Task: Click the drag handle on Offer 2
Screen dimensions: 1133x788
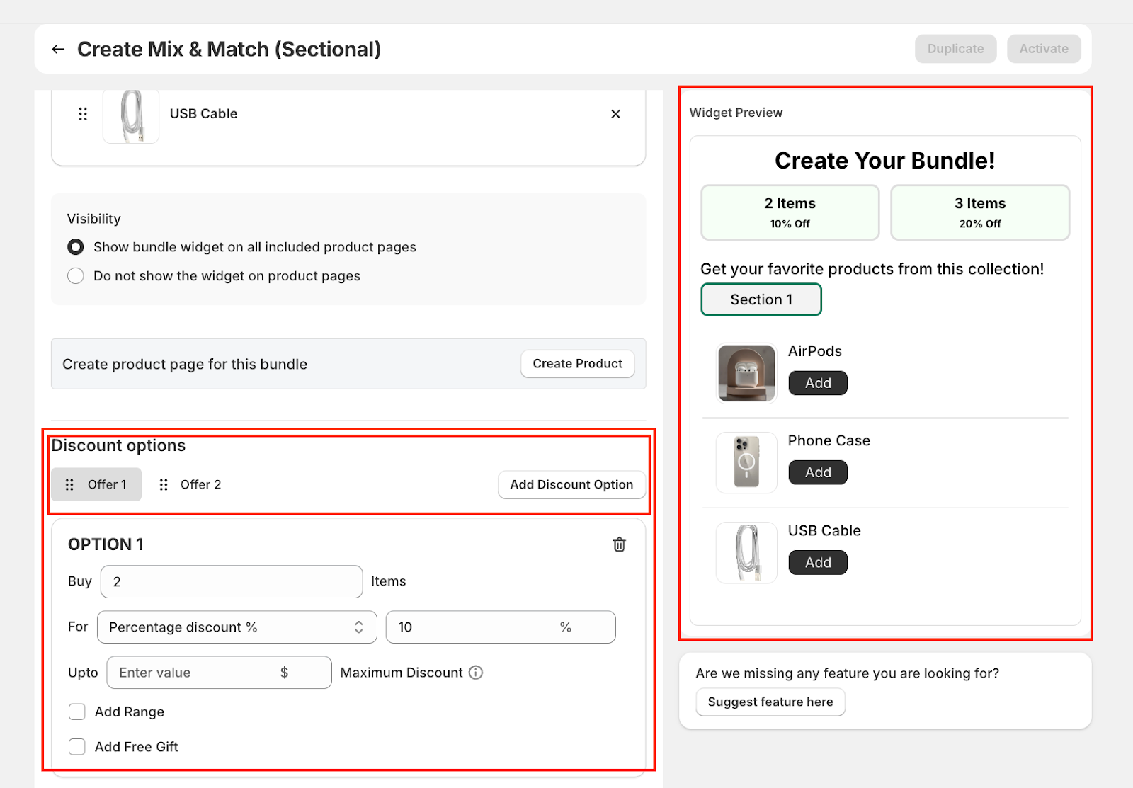Action: click(164, 485)
